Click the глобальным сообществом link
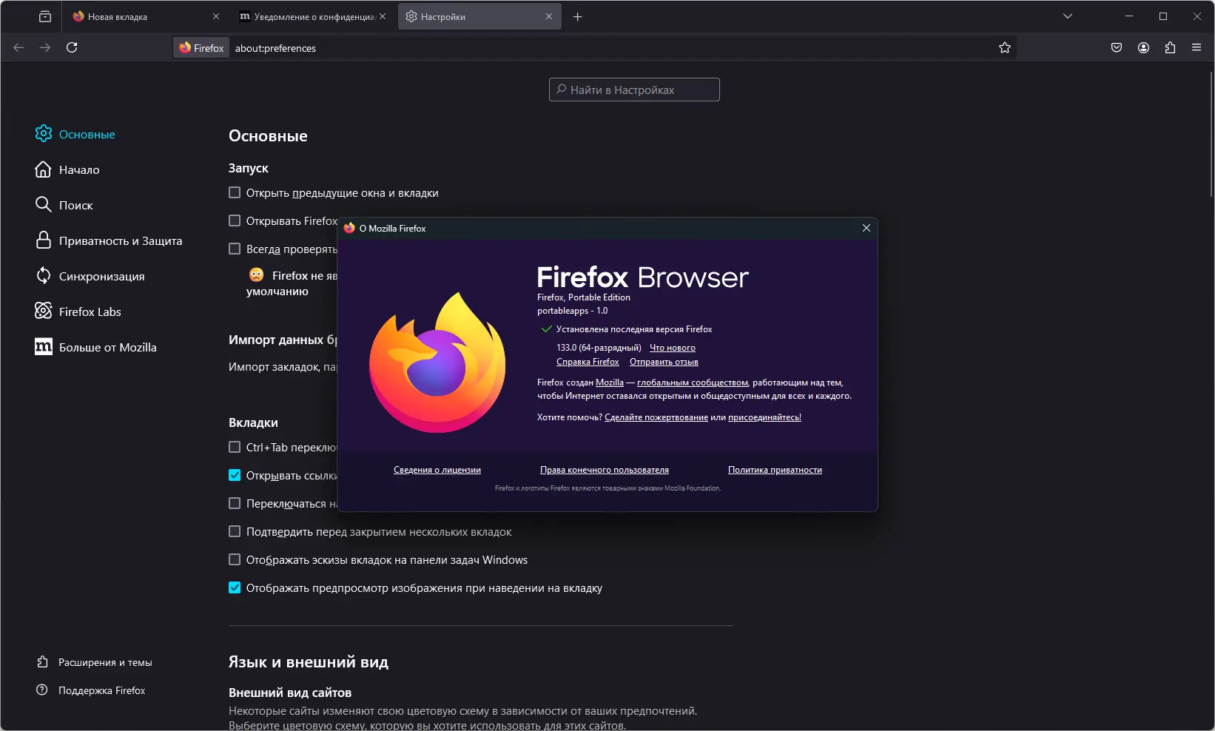Image resolution: width=1215 pixels, height=731 pixels. [x=693, y=383]
